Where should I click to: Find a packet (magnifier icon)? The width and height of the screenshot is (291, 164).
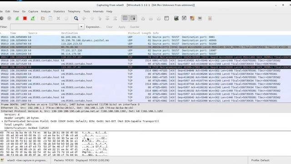click(x=76, y=18)
